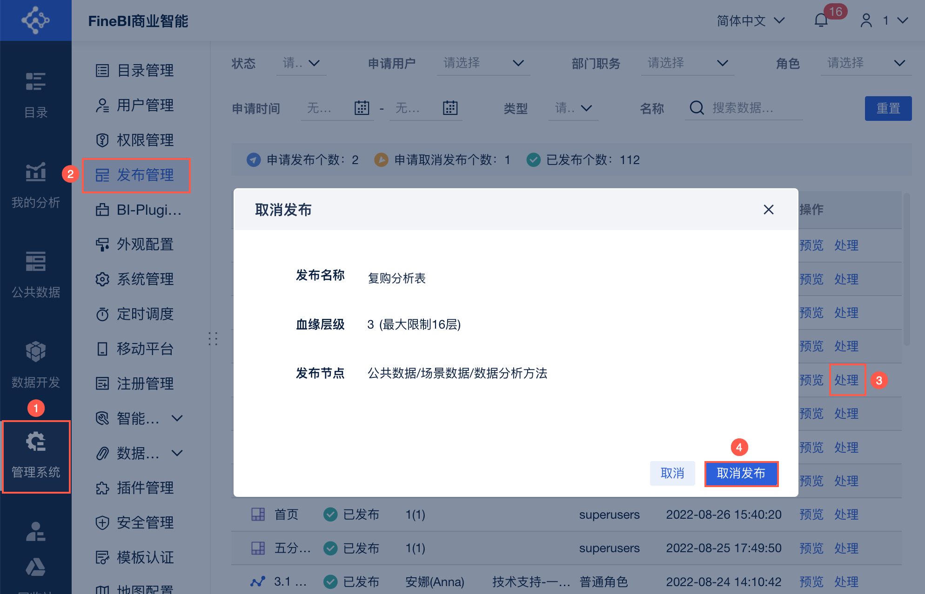The height and width of the screenshot is (594, 925).
Task: Click 预览 link for 首页 row
Action: click(x=811, y=515)
